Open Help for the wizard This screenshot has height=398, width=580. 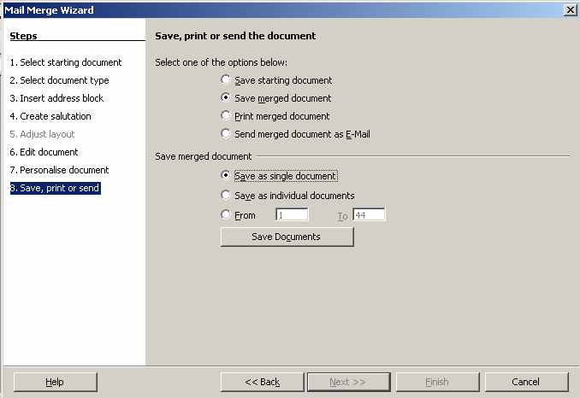pyautogui.click(x=55, y=382)
